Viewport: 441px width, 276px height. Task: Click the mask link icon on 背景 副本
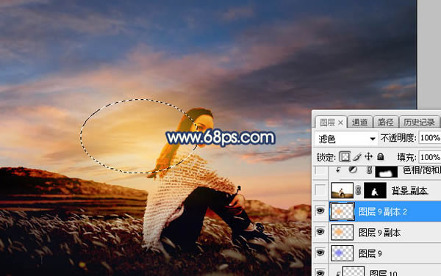click(x=358, y=190)
